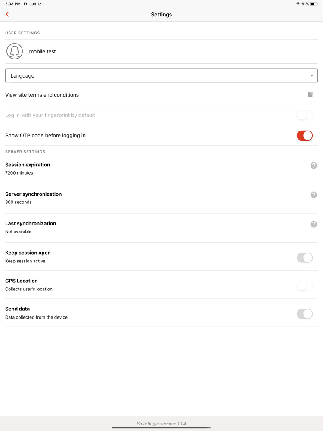Toggle fingerprint login by default switch
Image resolution: width=323 pixels, height=431 pixels.
click(304, 115)
